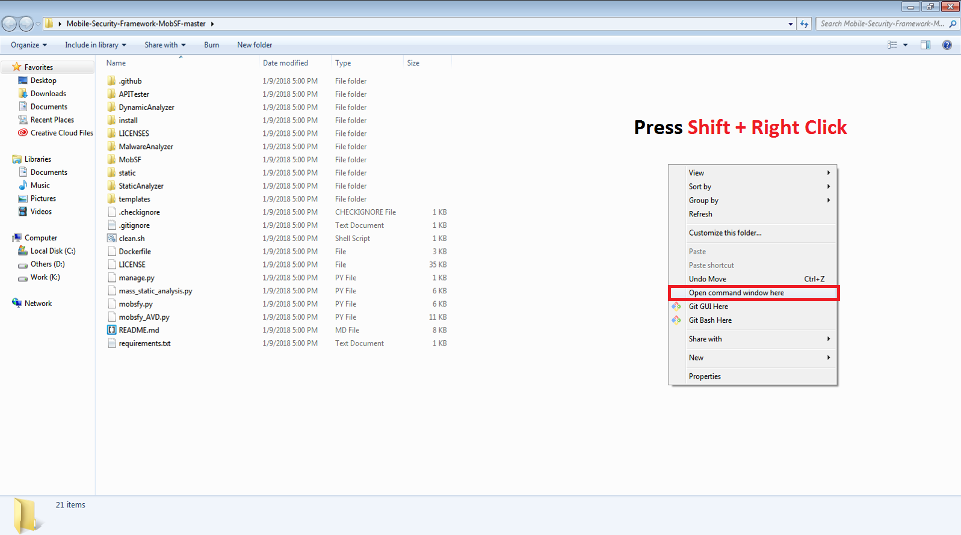Select the requirements.txt file icon
The width and height of the screenshot is (961, 535).
111,343
